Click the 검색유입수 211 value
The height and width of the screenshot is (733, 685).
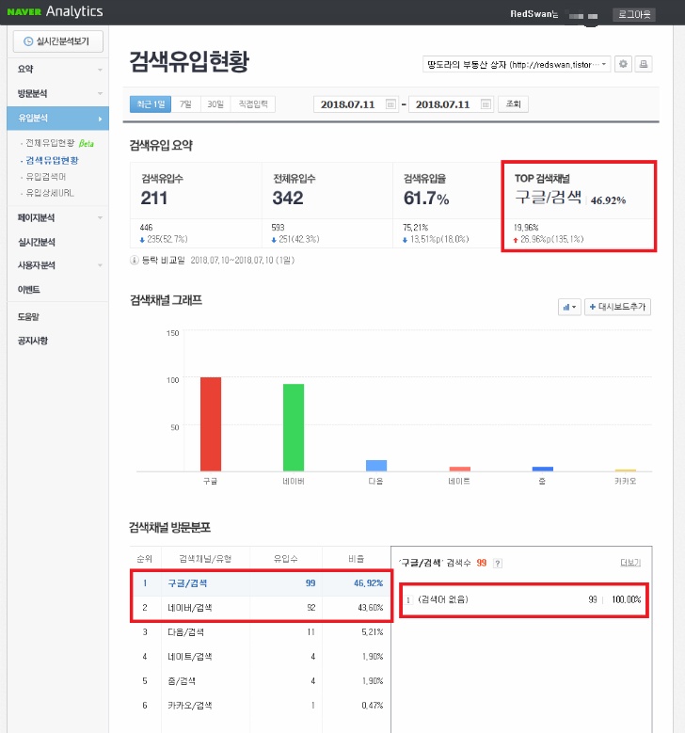pos(153,199)
